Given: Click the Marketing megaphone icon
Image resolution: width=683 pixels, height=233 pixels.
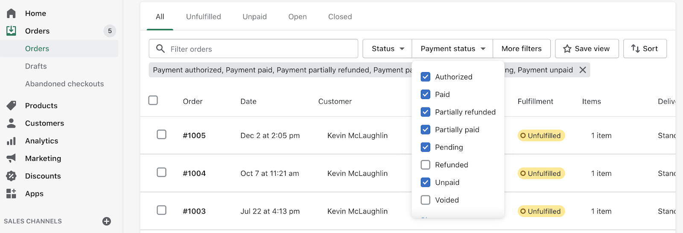Looking at the screenshot, I should 11,158.
